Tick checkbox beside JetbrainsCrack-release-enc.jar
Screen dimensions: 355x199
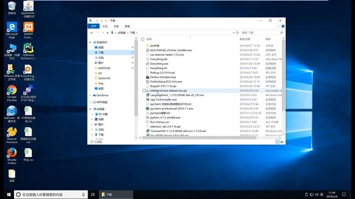pos(144,91)
